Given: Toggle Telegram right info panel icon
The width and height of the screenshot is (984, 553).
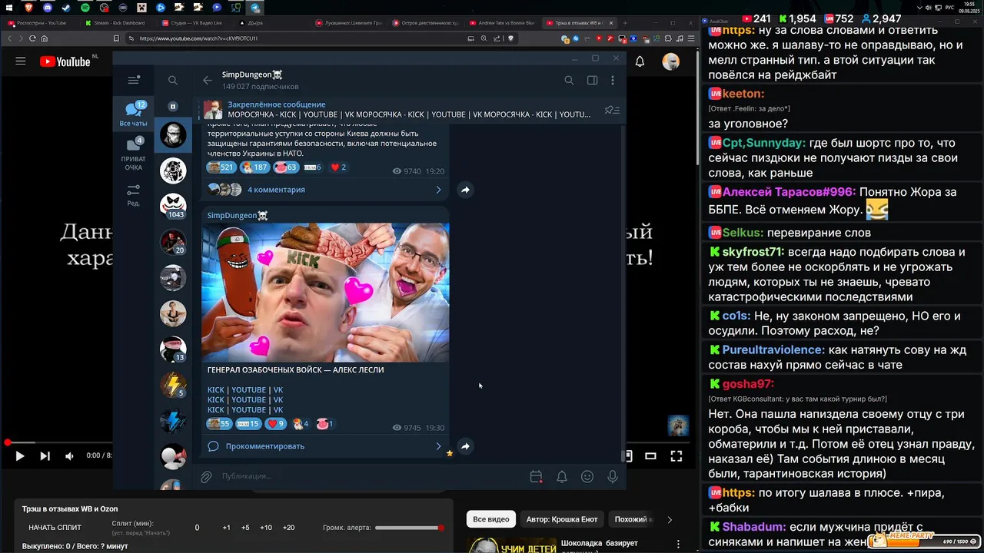Looking at the screenshot, I should (x=592, y=80).
